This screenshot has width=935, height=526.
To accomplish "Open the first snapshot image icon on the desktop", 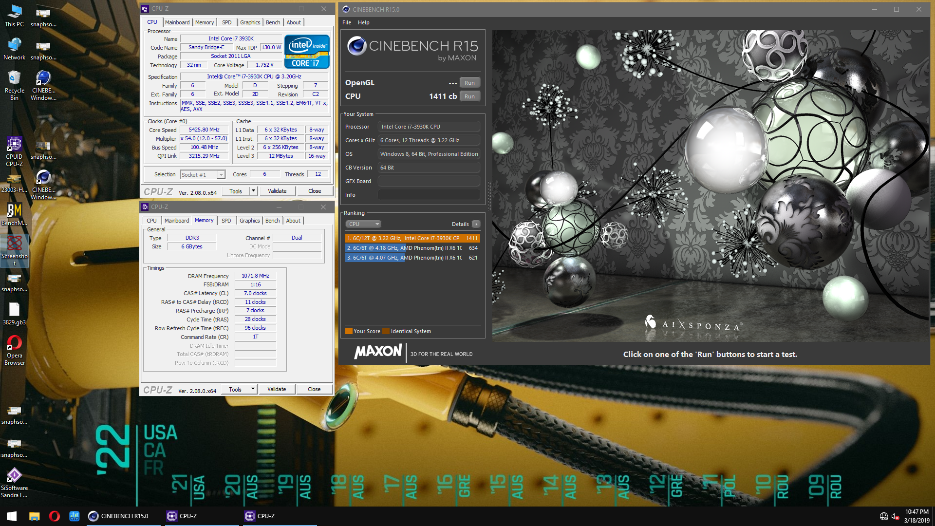I will [x=43, y=16].
